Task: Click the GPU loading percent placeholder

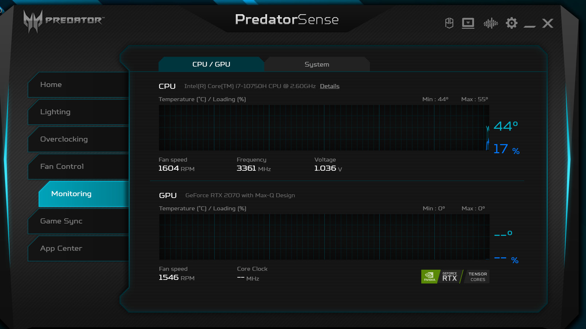Action: click(507, 260)
